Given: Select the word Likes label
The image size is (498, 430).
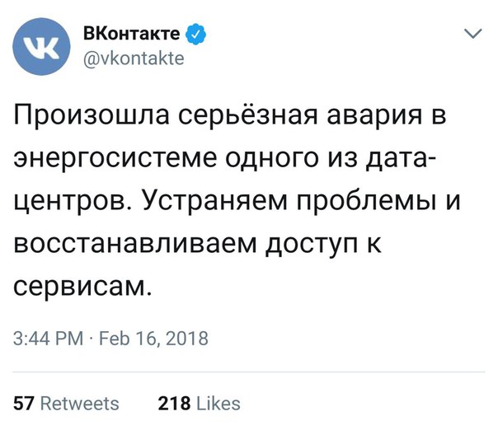Looking at the screenshot, I should (218, 404).
